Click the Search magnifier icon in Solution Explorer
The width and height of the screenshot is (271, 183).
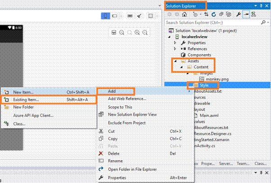263,22
